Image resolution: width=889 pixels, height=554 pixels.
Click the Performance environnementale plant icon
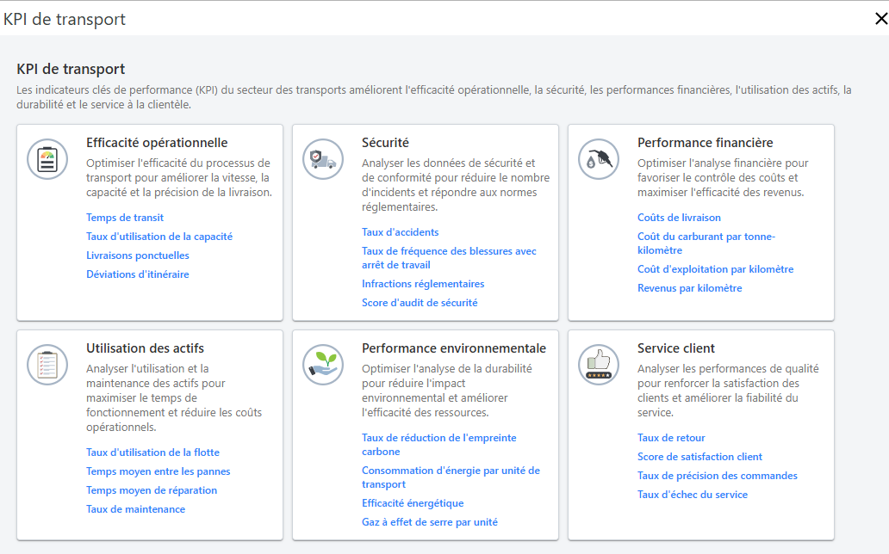[x=323, y=364]
